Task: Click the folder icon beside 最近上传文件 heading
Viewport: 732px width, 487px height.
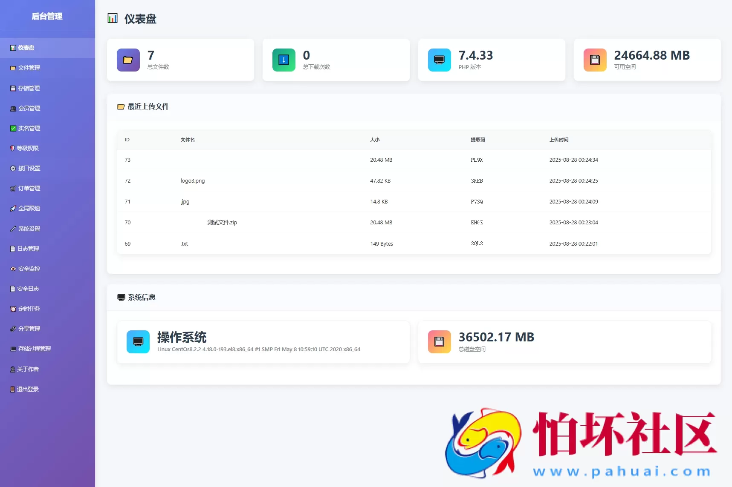Action: click(x=120, y=107)
